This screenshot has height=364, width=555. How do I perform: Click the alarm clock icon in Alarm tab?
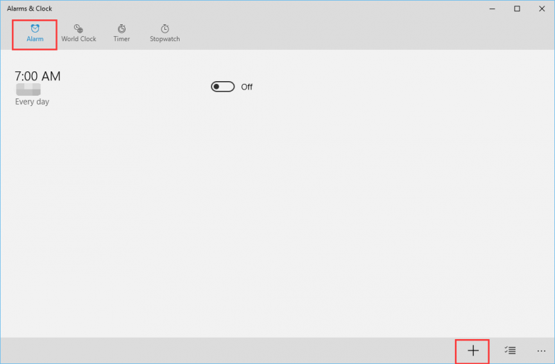pos(35,28)
